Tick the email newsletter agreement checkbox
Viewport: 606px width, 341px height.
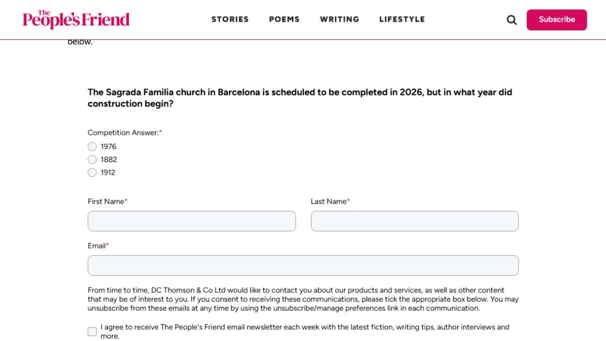92,331
